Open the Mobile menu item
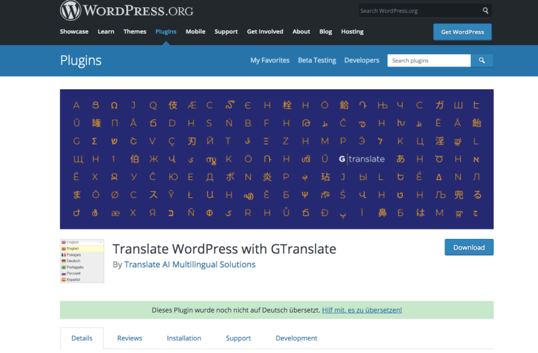This screenshot has height=353, width=538. (x=196, y=32)
